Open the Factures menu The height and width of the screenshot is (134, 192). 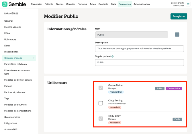pos(82,4)
